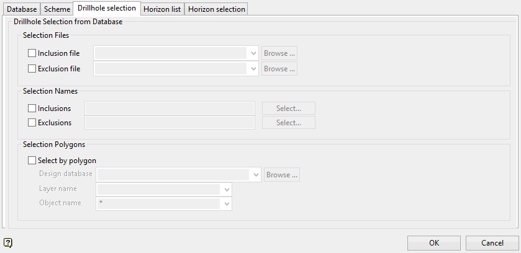Click the help question mark icon
The width and height of the screenshot is (521, 253).
coord(7,242)
